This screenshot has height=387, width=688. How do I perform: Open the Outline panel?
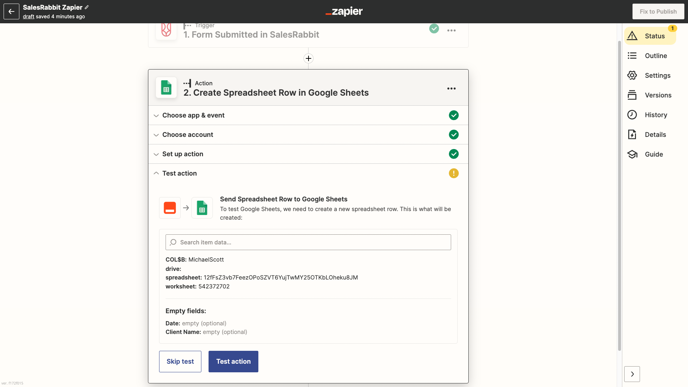point(650,56)
